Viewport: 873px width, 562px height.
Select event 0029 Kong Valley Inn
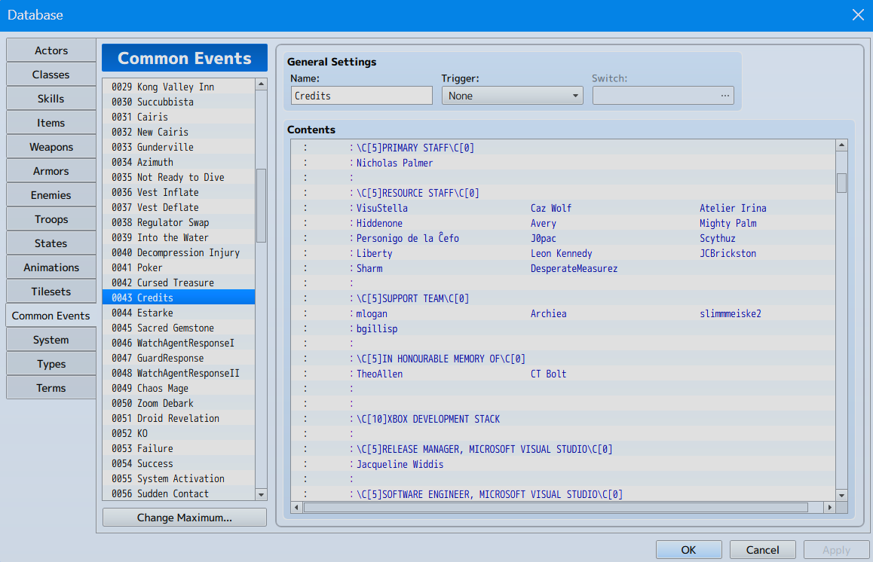coord(179,87)
